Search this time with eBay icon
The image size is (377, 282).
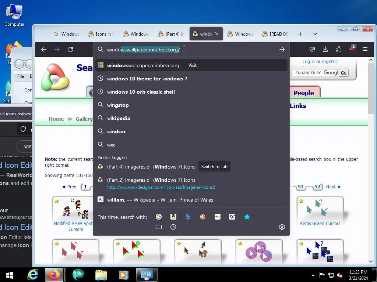(x=217, y=217)
